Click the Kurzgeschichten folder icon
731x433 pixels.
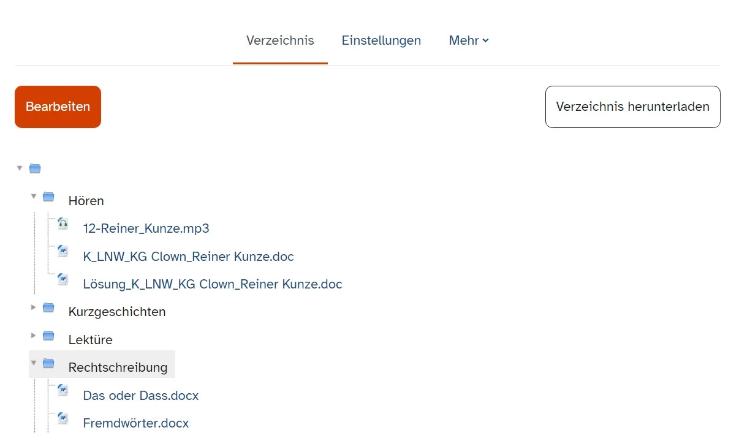48,307
